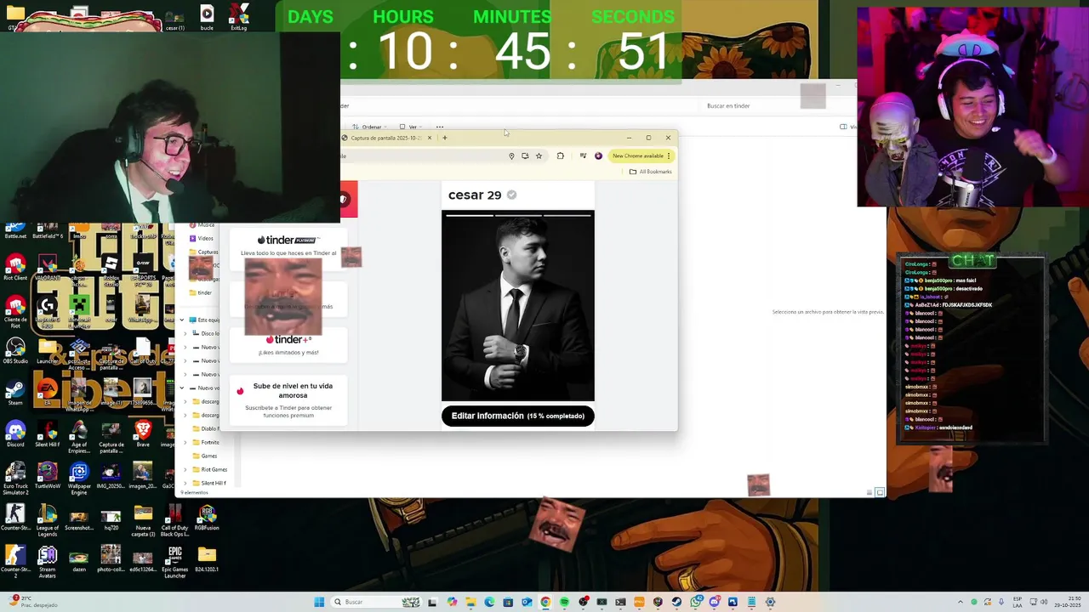
Task: Collapse the Este equipo node in Explorer
Action: (181, 320)
